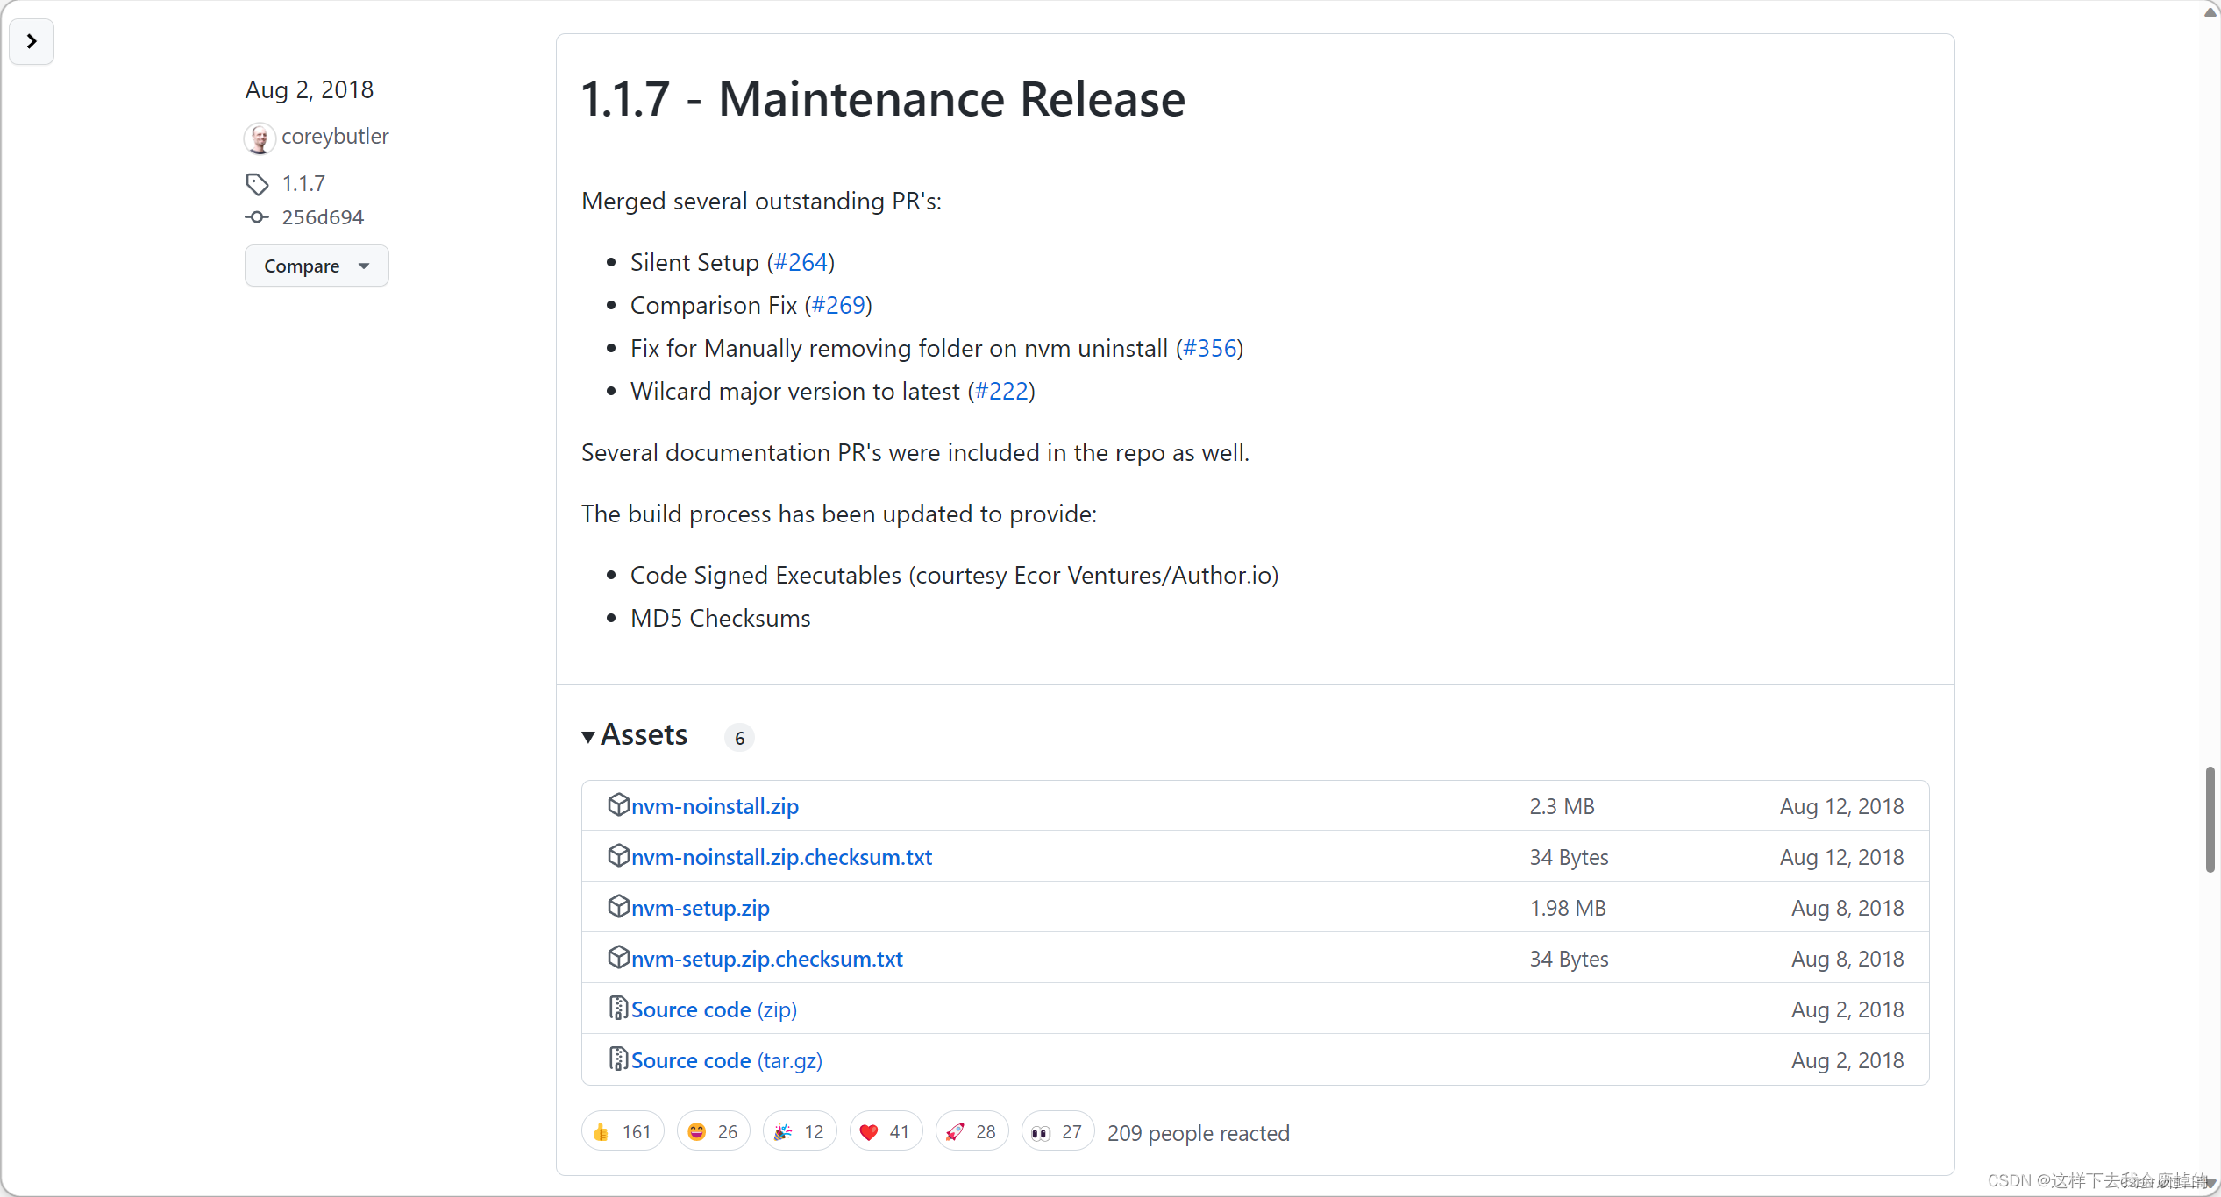Click the sidebar toggle arrow button
Screen dimensions: 2221x1197
(x=32, y=39)
